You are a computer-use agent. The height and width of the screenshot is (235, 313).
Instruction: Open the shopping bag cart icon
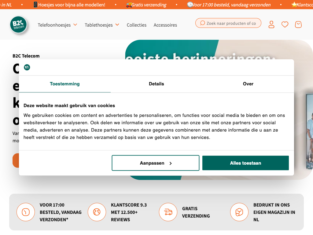[x=298, y=24]
